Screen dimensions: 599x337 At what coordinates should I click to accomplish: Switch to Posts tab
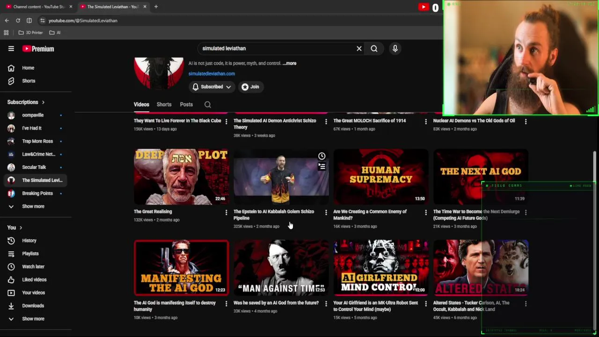click(x=186, y=104)
